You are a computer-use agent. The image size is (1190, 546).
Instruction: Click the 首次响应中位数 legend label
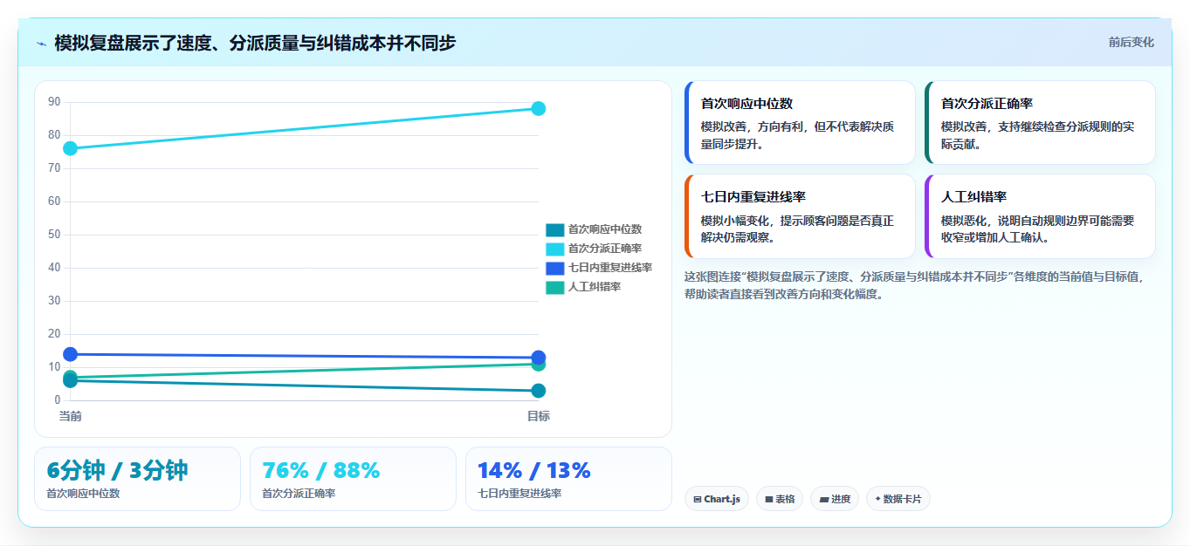tap(605, 229)
